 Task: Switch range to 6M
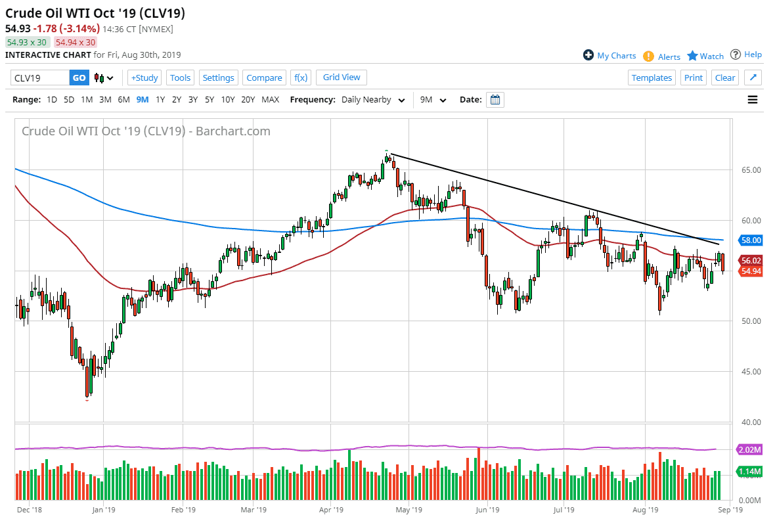pos(123,99)
